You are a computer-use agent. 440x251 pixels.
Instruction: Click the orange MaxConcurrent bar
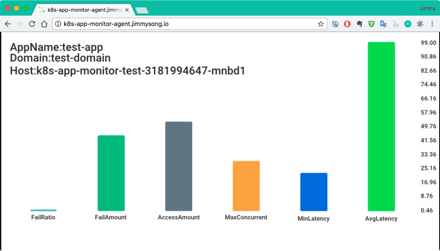[246, 186]
